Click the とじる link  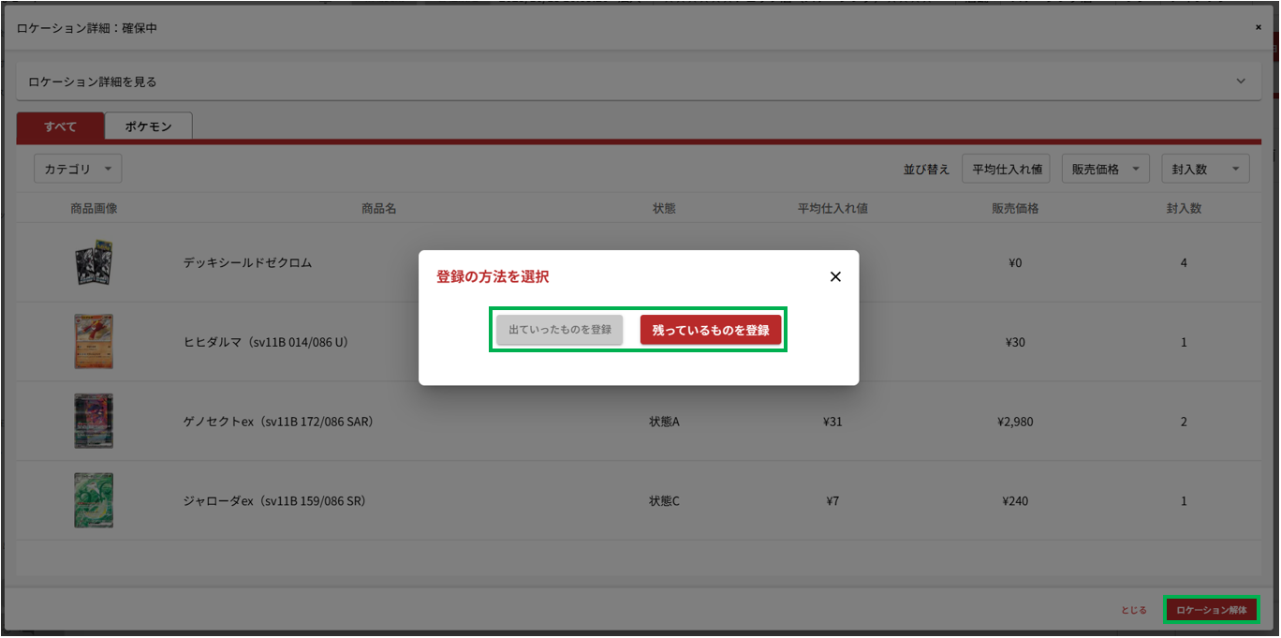point(1133,610)
